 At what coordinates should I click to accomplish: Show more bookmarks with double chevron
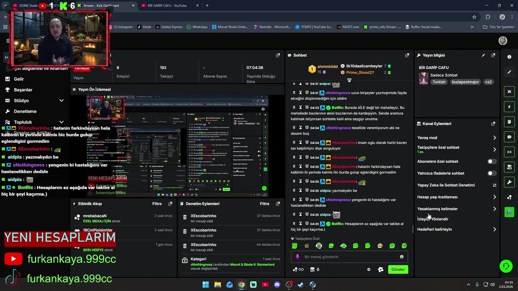(x=472, y=27)
